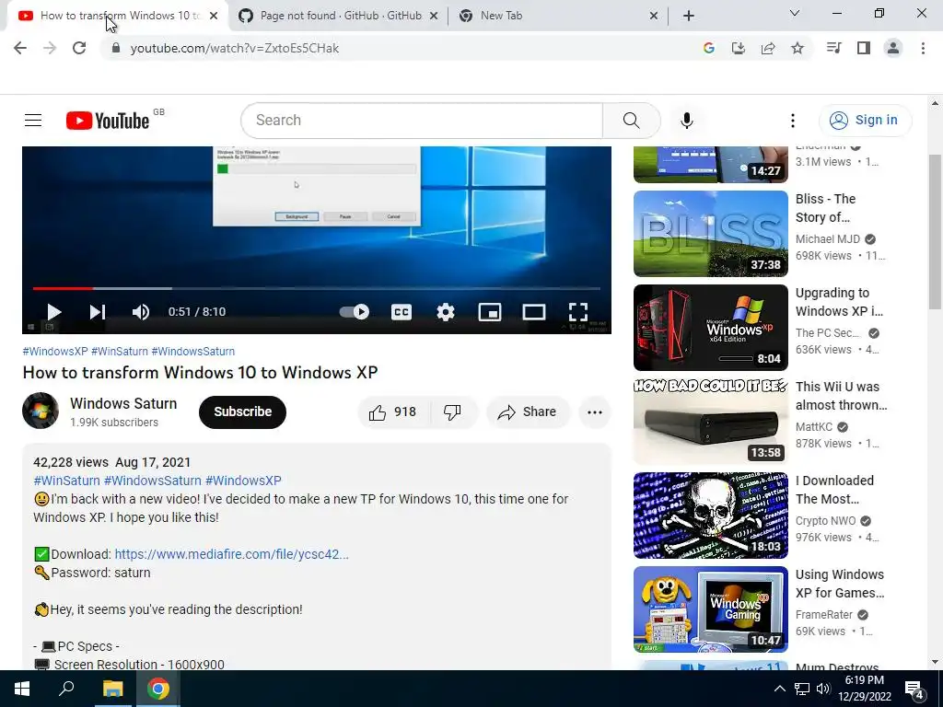
Task: Open the Wii U video thumbnail
Action: [710, 421]
